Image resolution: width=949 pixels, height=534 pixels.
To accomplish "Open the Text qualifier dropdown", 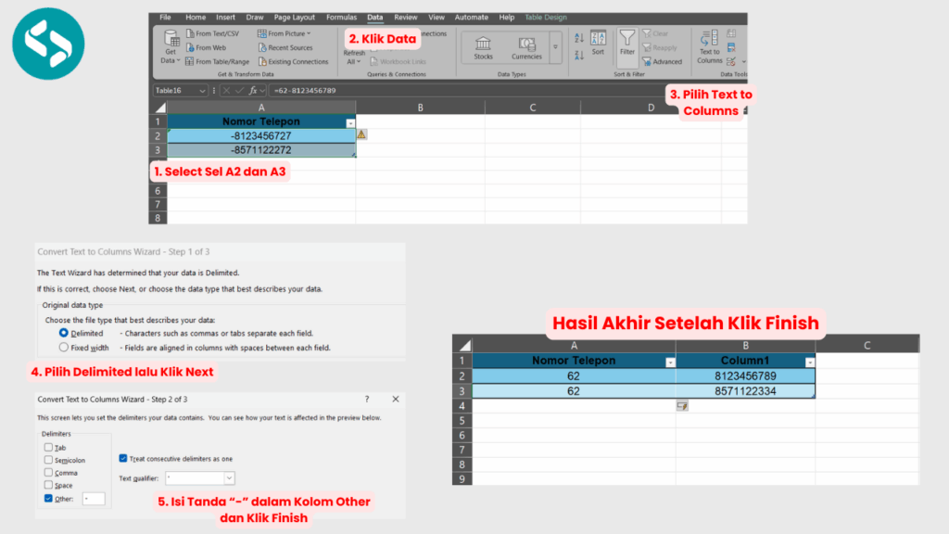I will [227, 477].
